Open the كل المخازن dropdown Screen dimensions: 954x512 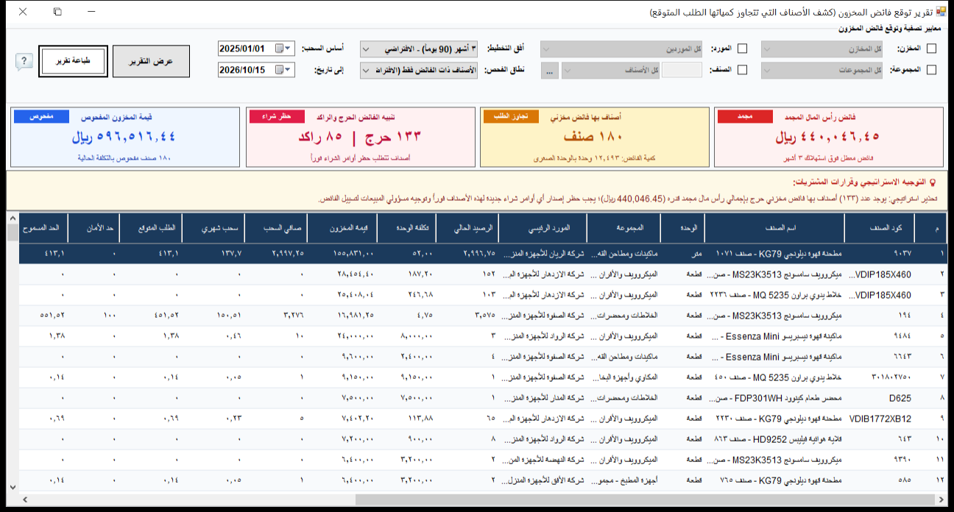click(x=821, y=49)
